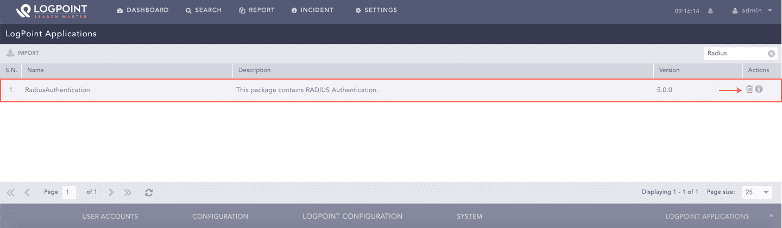The height and width of the screenshot is (228, 782).
Task: Jump to the last page
Action: pos(128,192)
